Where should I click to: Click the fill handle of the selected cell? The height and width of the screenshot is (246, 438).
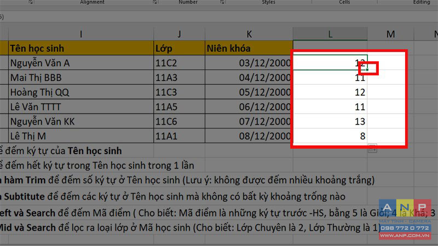point(367,70)
